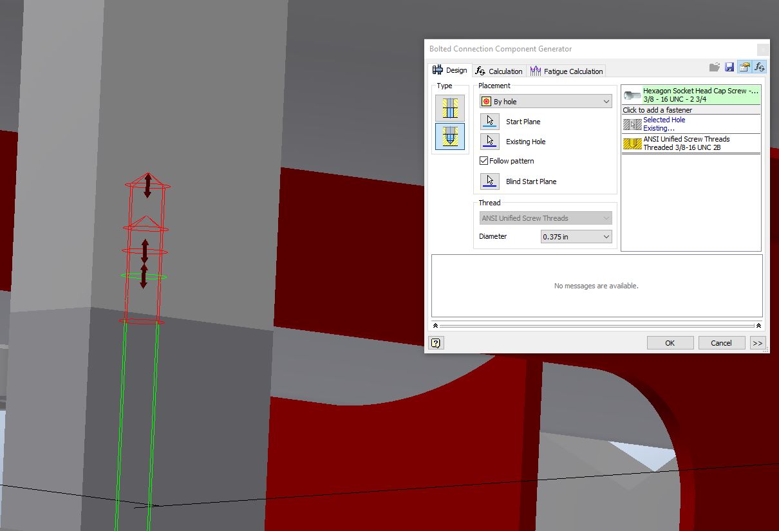The height and width of the screenshot is (531, 779).
Task: Switch to the Calculation tab
Action: coord(500,71)
